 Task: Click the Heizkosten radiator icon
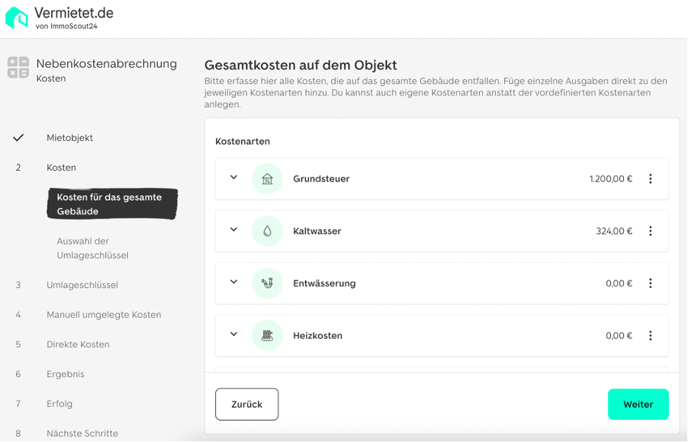(267, 335)
